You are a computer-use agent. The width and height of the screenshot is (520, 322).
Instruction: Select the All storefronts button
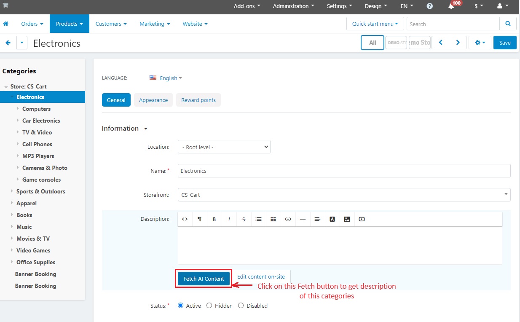point(373,43)
